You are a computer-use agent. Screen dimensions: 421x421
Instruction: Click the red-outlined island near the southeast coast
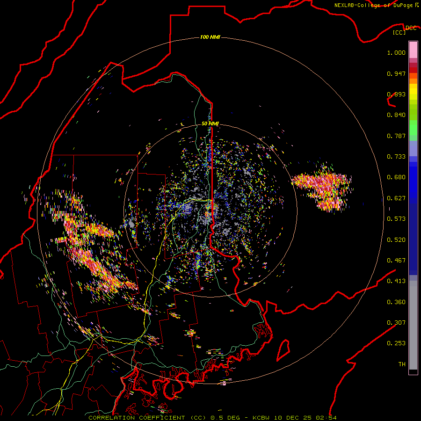tap(283, 350)
